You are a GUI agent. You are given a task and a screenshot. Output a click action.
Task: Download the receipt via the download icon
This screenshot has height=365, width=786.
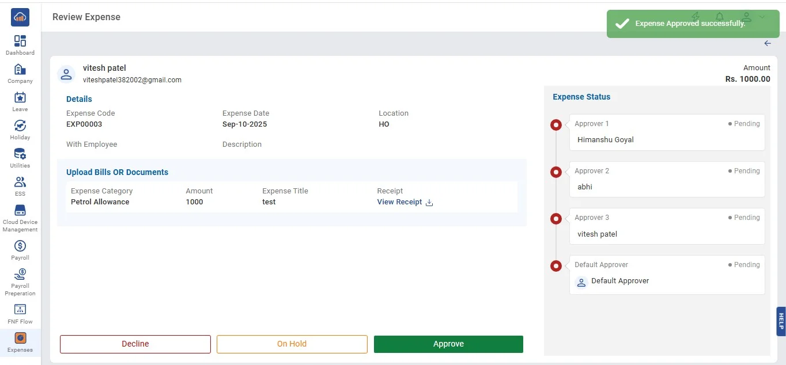click(x=429, y=203)
